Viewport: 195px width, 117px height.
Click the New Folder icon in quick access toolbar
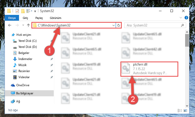(x=23, y=11)
